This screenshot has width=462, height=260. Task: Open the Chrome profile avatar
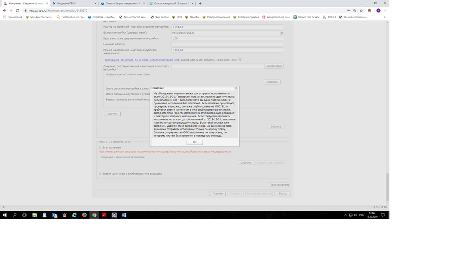coord(378,10)
